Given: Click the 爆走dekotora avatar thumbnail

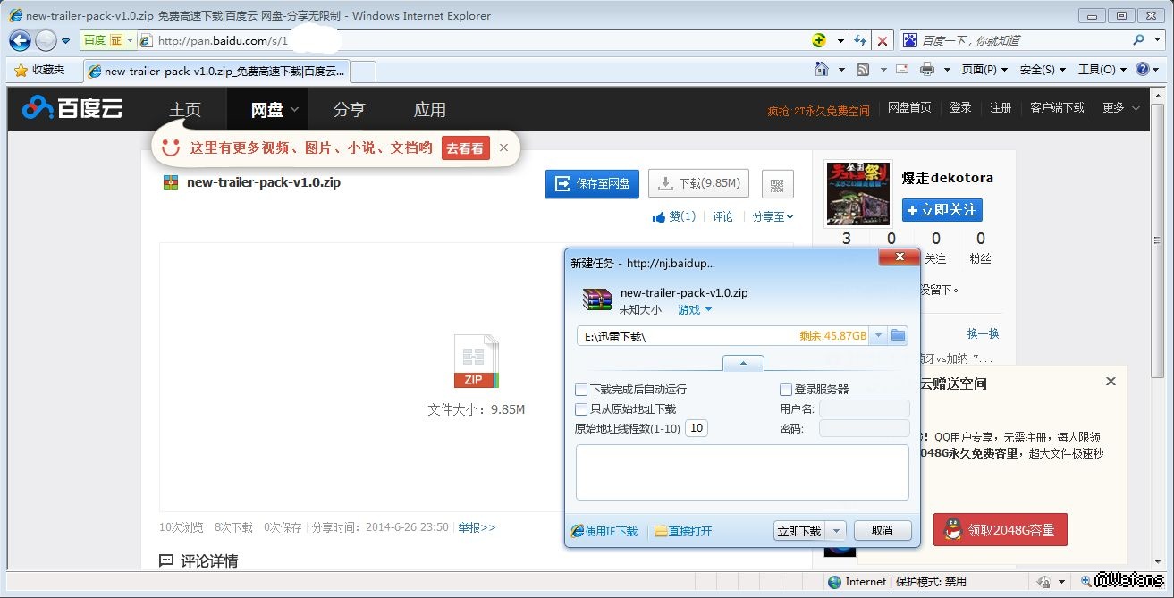Looking at the screenshot, I should 858,194.
